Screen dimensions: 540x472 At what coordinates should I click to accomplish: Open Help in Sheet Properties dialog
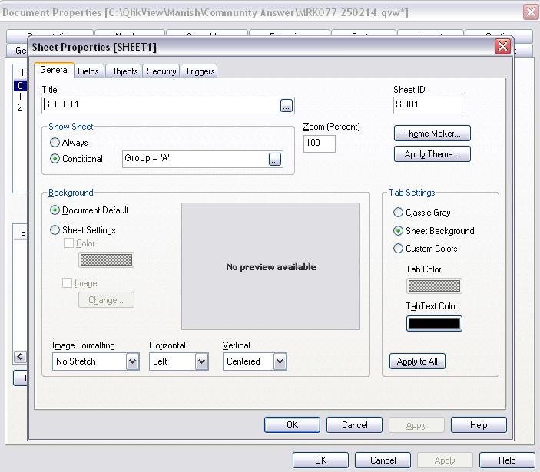[x=479, y=425]
